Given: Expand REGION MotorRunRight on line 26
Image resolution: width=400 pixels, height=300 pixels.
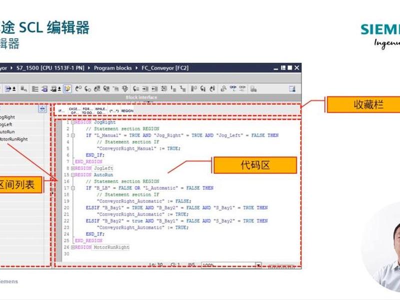Looking at the screenshot, I should click(72, 247).
